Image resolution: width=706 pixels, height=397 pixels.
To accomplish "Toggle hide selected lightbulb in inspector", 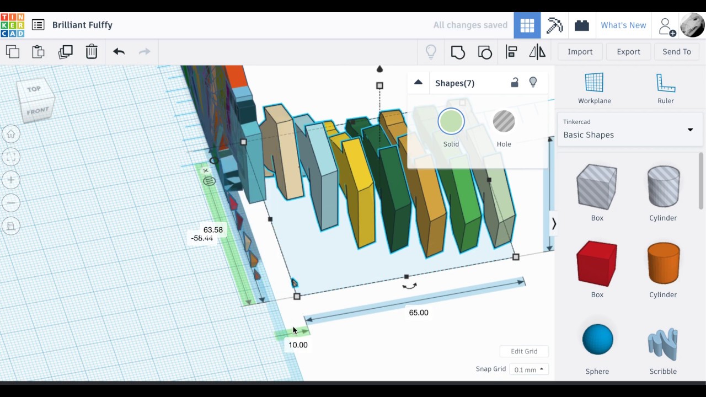I will (x=533, y=83).
